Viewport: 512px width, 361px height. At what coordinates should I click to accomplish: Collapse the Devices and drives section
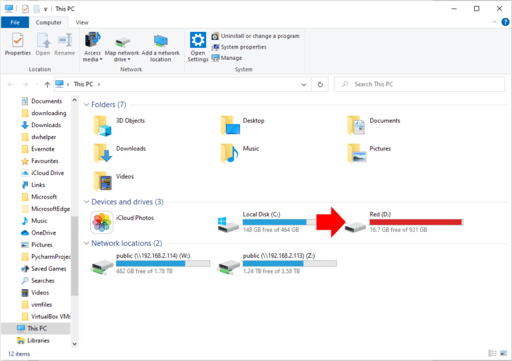point(87,202)
